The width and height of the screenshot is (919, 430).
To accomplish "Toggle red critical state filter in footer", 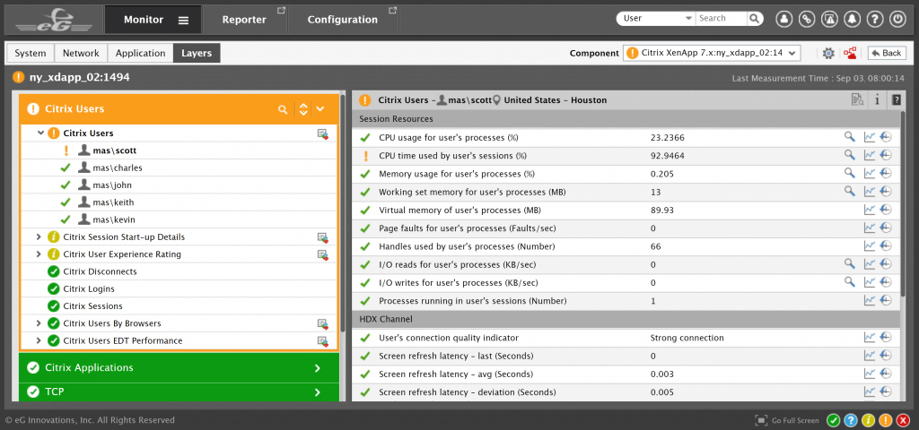I will point(903,420).
